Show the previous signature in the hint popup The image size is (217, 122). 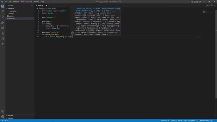[x=72, y=32]
